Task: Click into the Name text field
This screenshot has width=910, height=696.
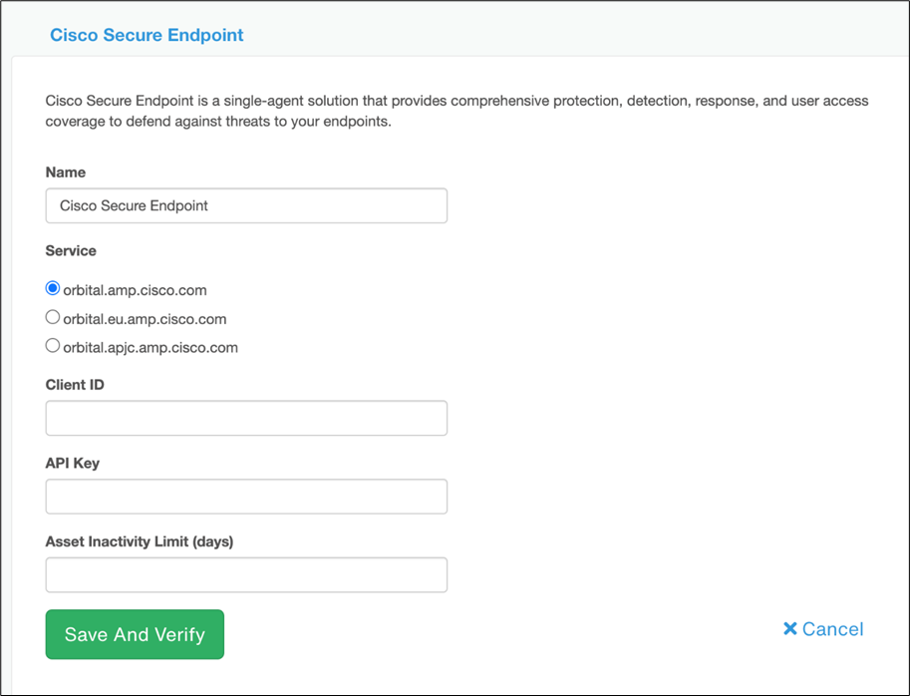Action: click(245, 205)
